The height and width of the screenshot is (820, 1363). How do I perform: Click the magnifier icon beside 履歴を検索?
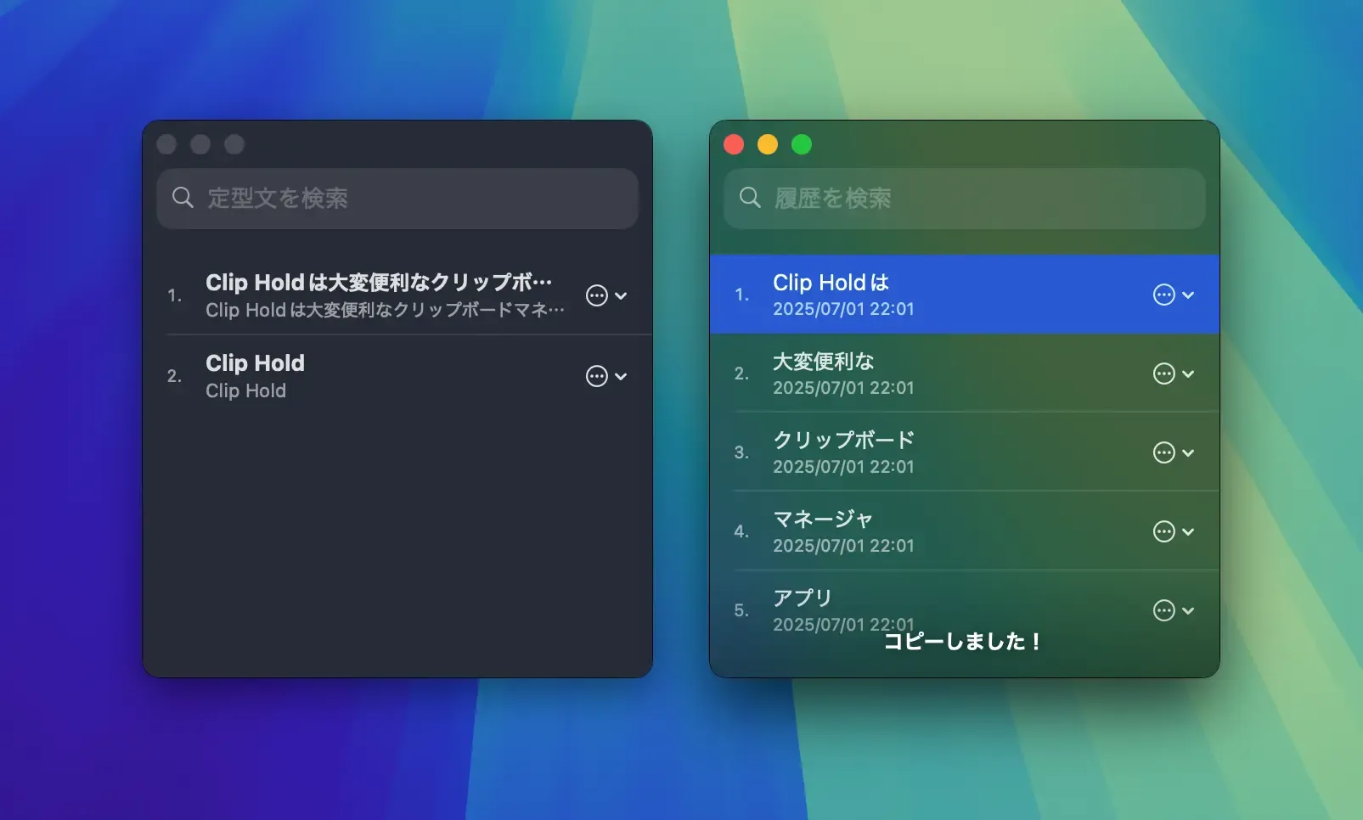(750, 198)
